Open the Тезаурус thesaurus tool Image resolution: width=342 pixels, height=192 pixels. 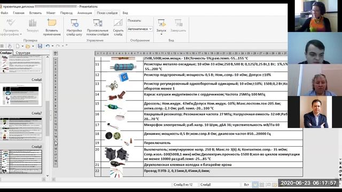pos(33,26)
